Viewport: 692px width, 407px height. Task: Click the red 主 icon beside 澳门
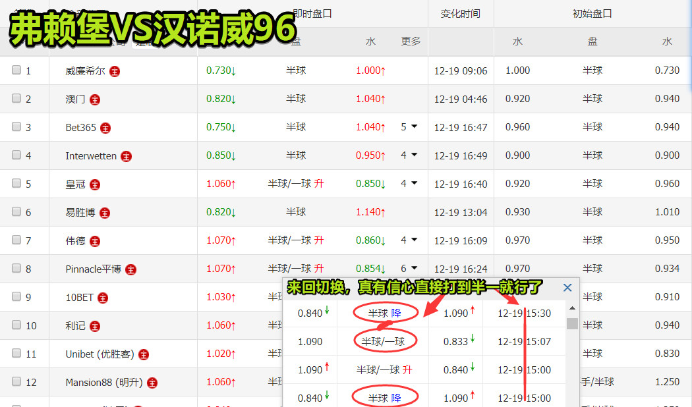point(95,99)
